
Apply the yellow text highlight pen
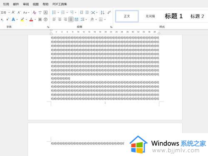22,20
